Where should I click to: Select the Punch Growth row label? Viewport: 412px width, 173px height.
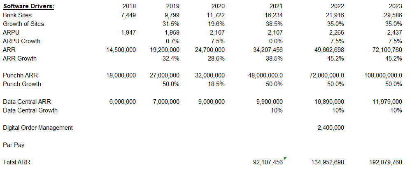tap(22, 84)
